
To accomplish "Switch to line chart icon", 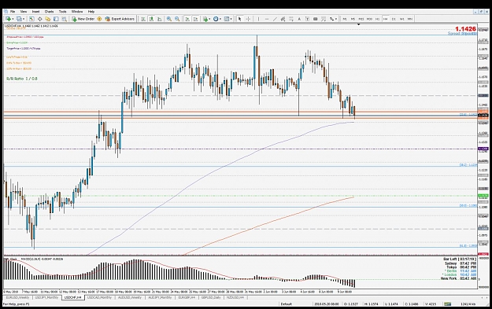I will tap(159, 19).
